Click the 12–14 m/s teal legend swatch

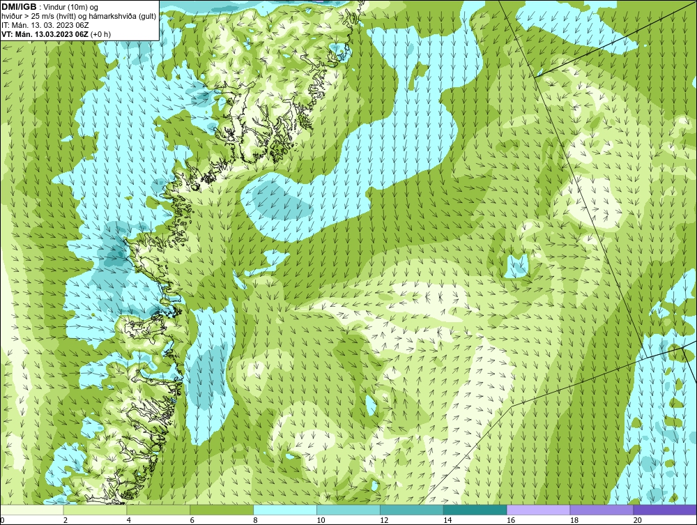(412, 510)
